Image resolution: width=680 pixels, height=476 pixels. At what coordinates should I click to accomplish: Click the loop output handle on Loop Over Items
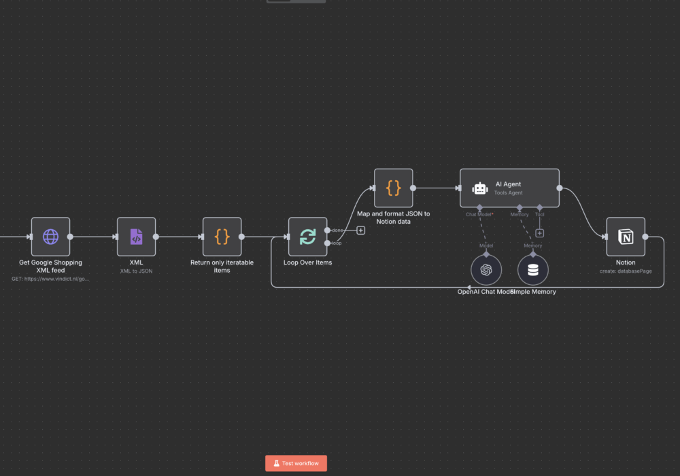point(328,243)
